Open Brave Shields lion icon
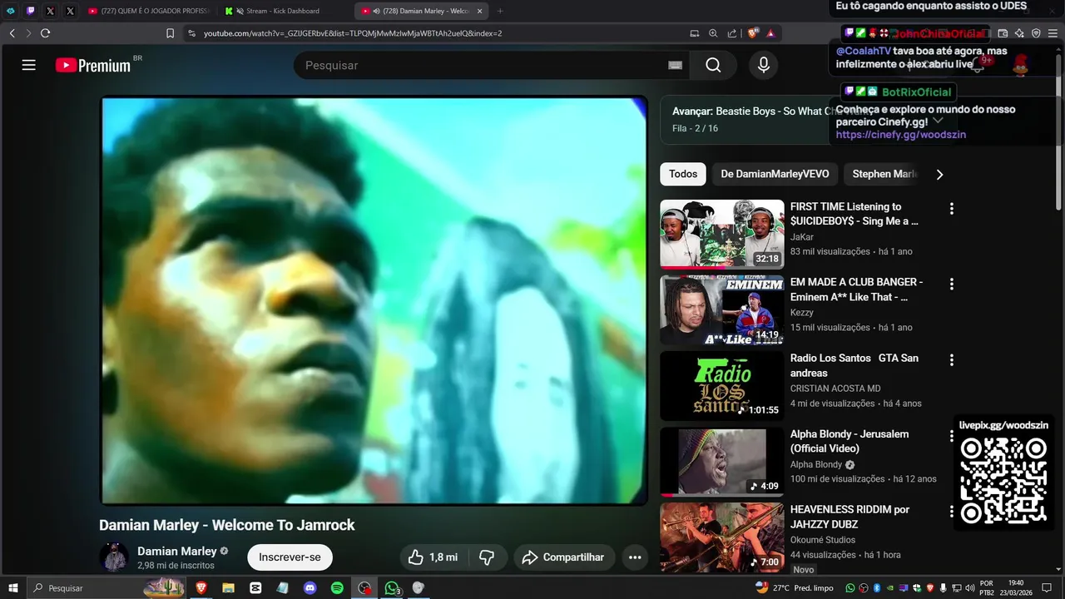 click(752, 33)
